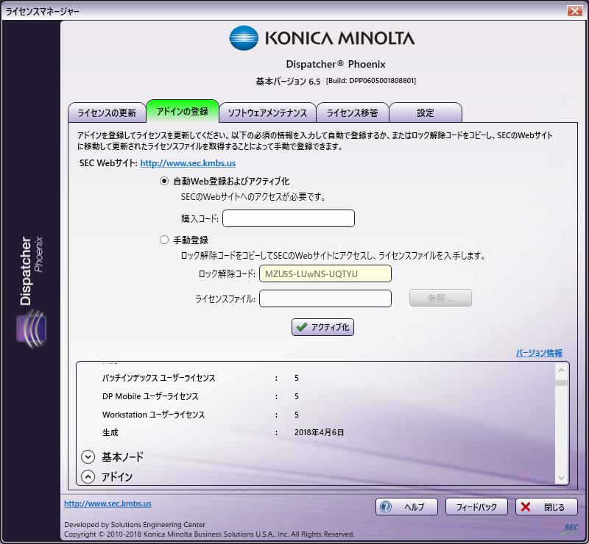Expand the 基本ノード section chevron
This screenshot has height=544, width=589.
coord(88,457)
